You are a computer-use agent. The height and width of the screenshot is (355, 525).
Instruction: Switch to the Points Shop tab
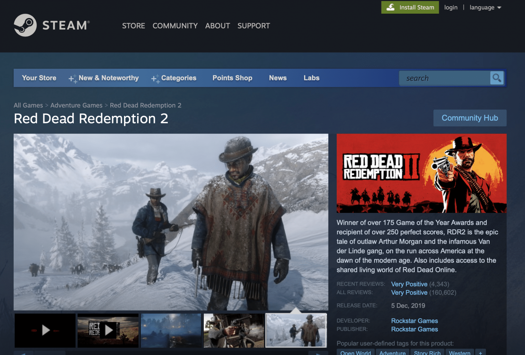point(232,78)
